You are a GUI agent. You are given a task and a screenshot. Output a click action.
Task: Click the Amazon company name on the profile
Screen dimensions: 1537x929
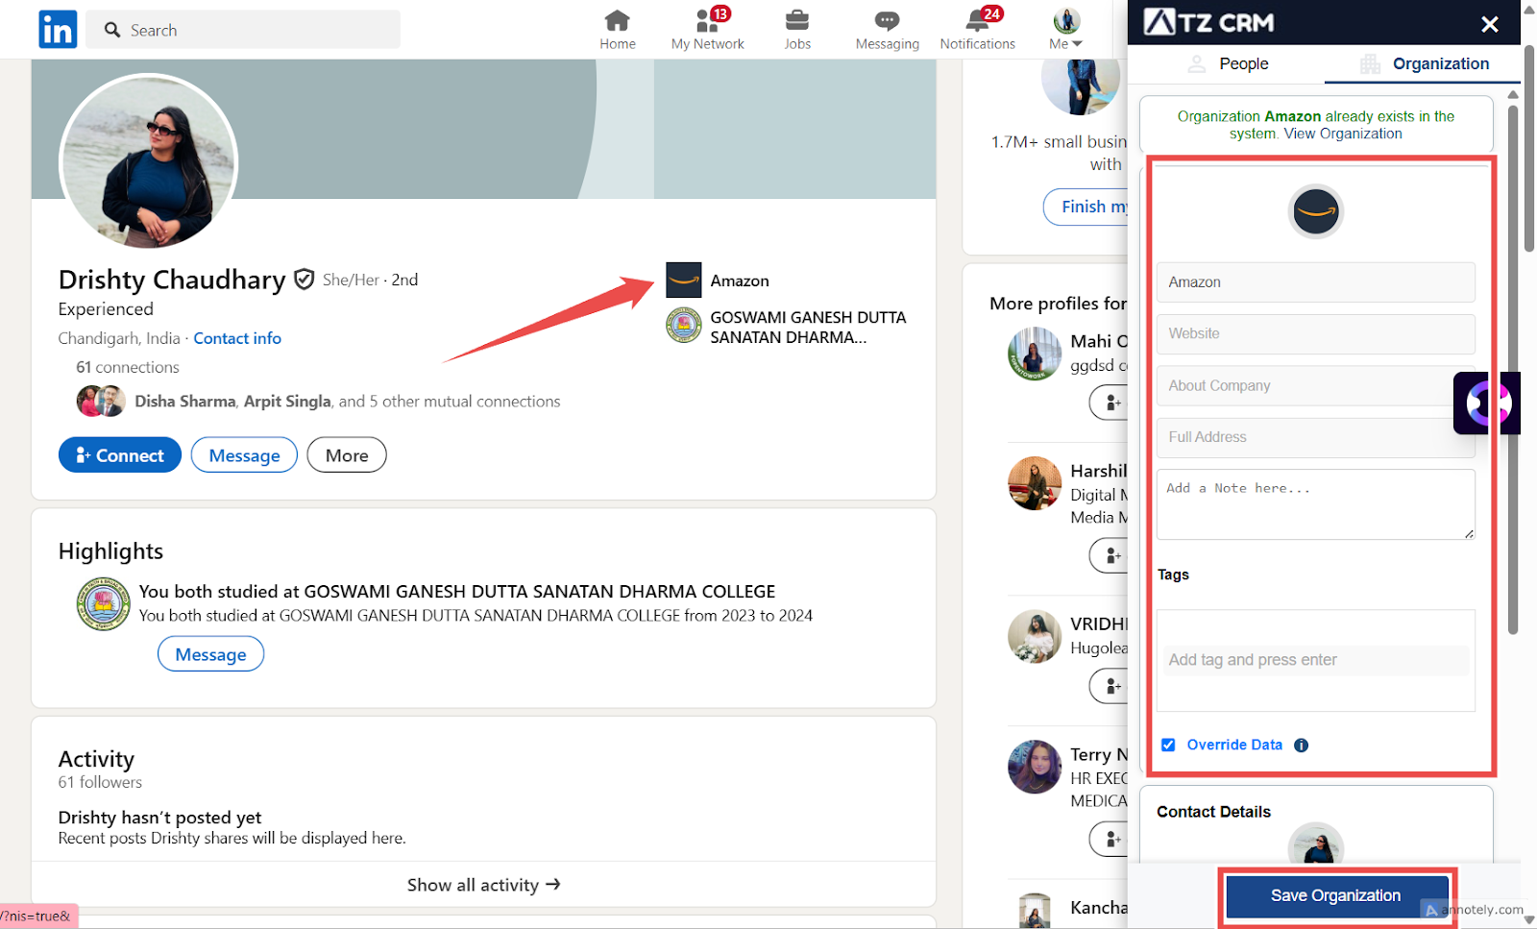click(x=740, y=281)
